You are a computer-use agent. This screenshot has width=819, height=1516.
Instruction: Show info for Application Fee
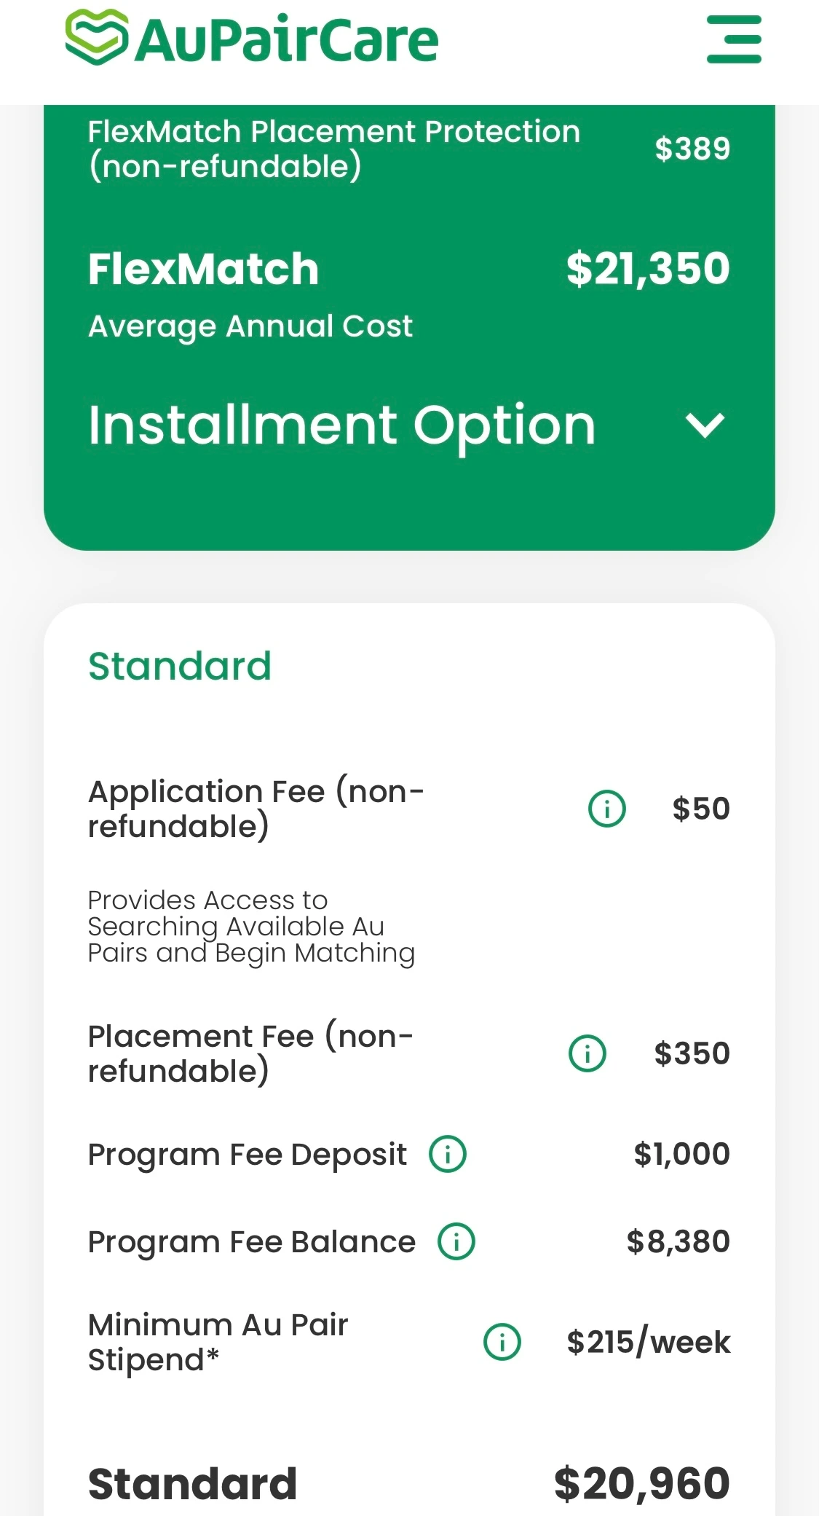[606, 809]
